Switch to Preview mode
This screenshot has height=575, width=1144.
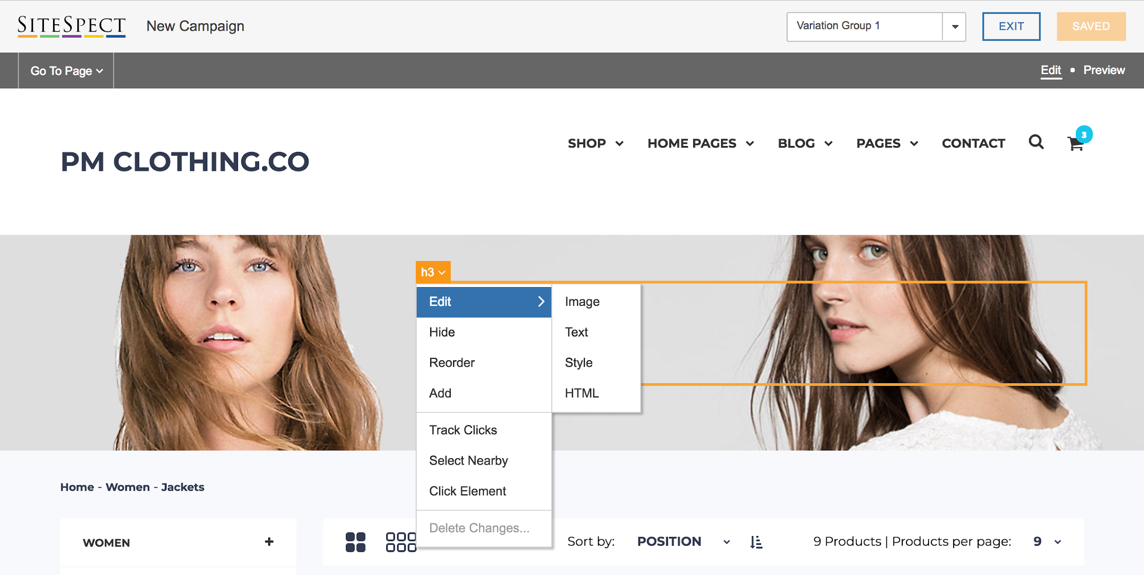point(1104,70)
